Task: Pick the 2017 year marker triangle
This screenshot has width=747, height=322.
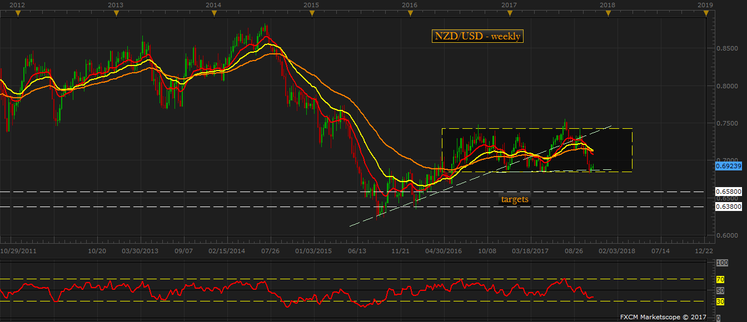Action: (x=509, y=14)
